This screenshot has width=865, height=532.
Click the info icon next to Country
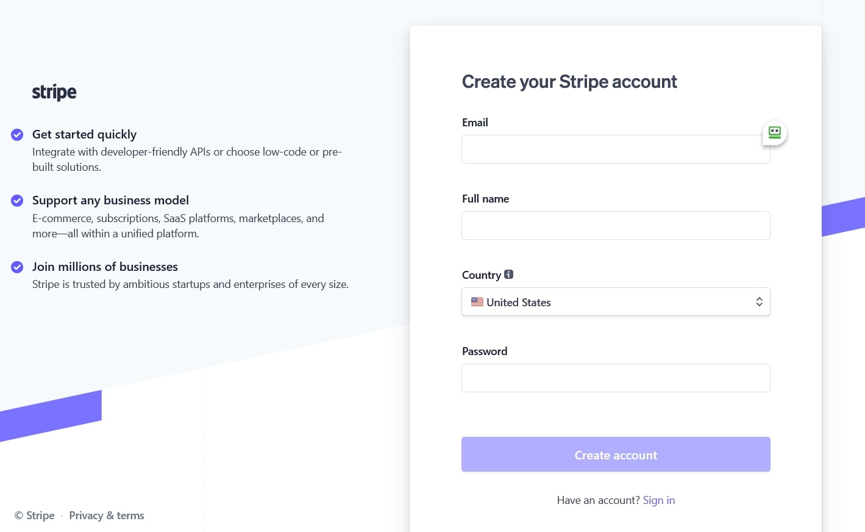(508, 274)
